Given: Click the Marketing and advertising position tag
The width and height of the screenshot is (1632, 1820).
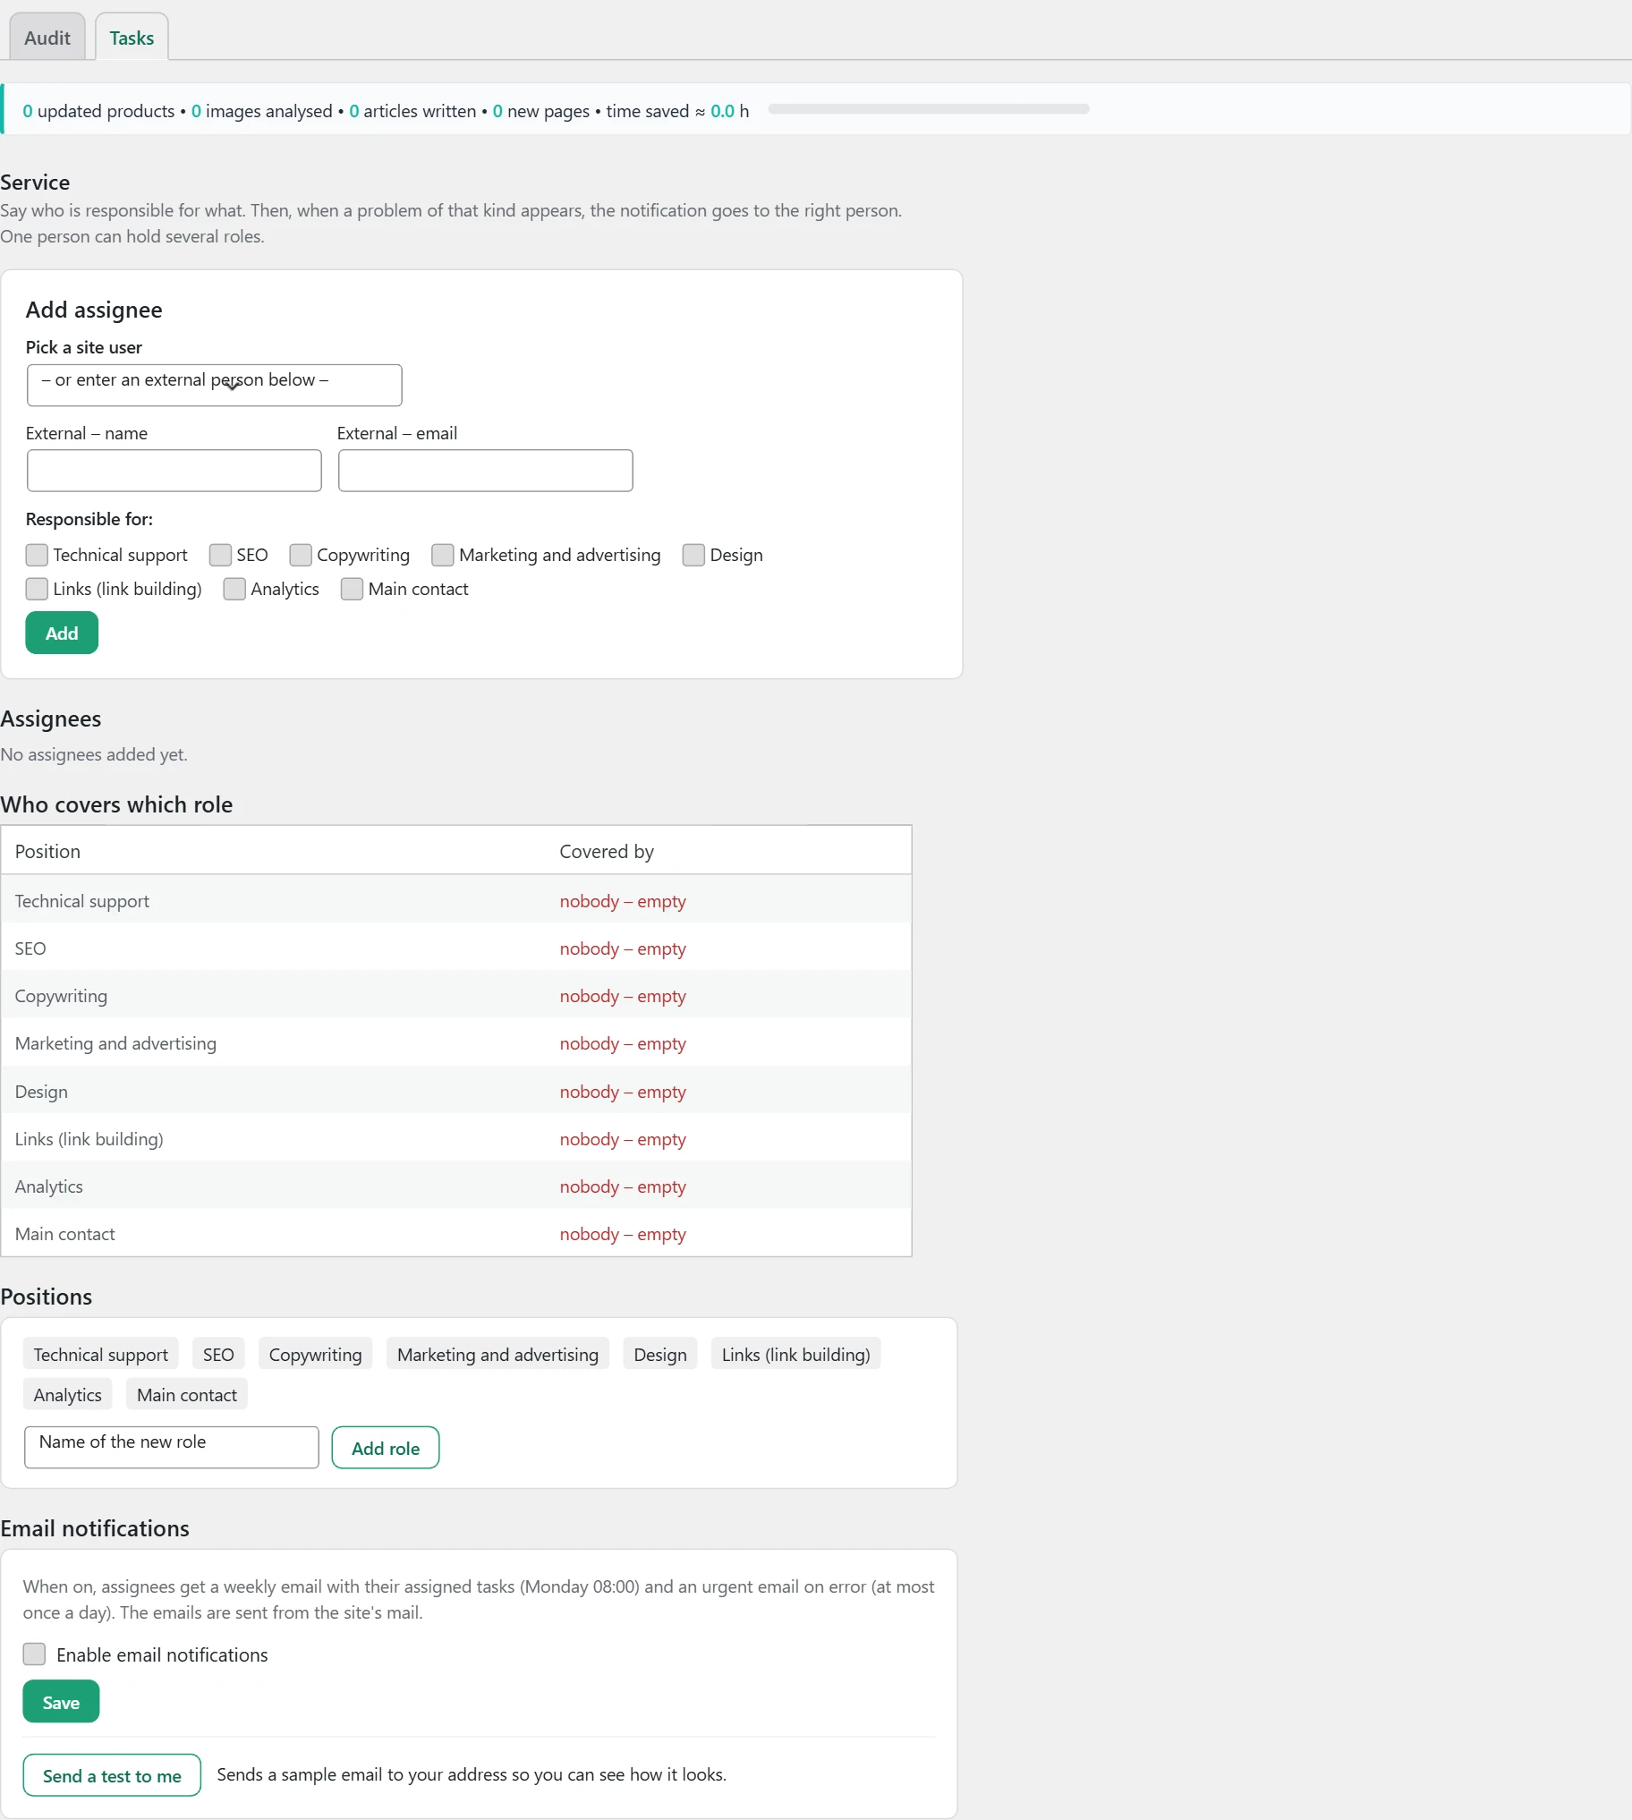Looking at the screenshot, I should 497,1354.
